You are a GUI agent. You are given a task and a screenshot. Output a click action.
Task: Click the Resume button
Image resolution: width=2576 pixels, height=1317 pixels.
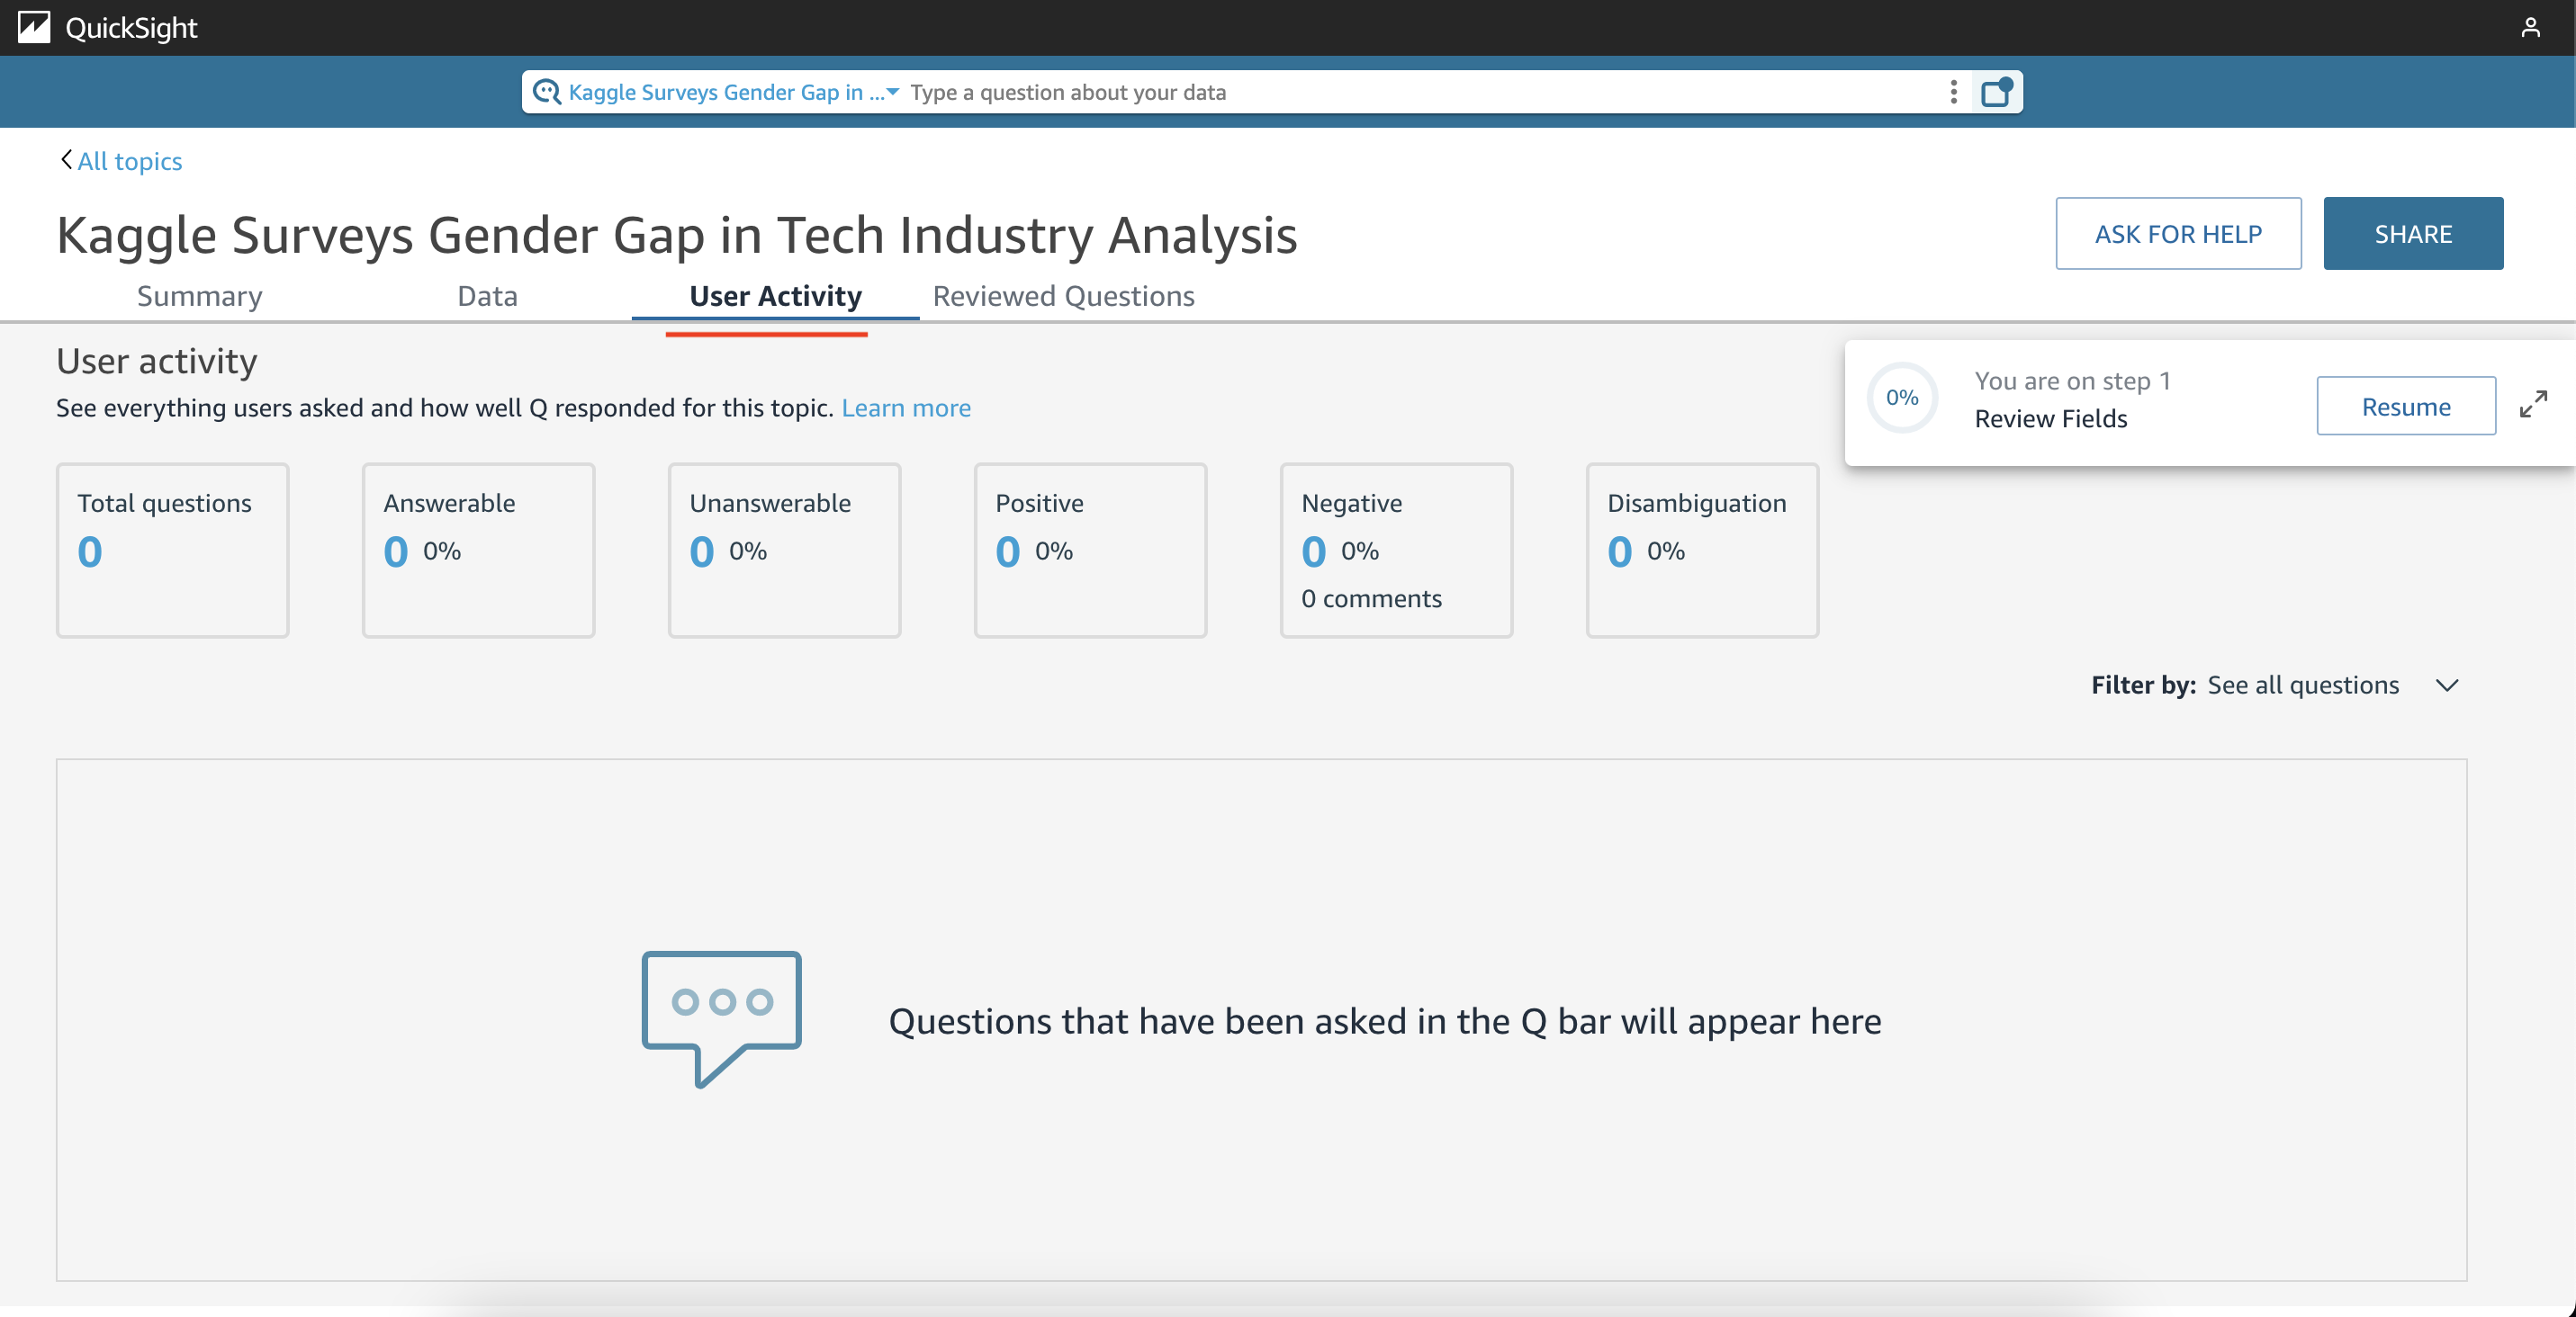coord(2405,406)
